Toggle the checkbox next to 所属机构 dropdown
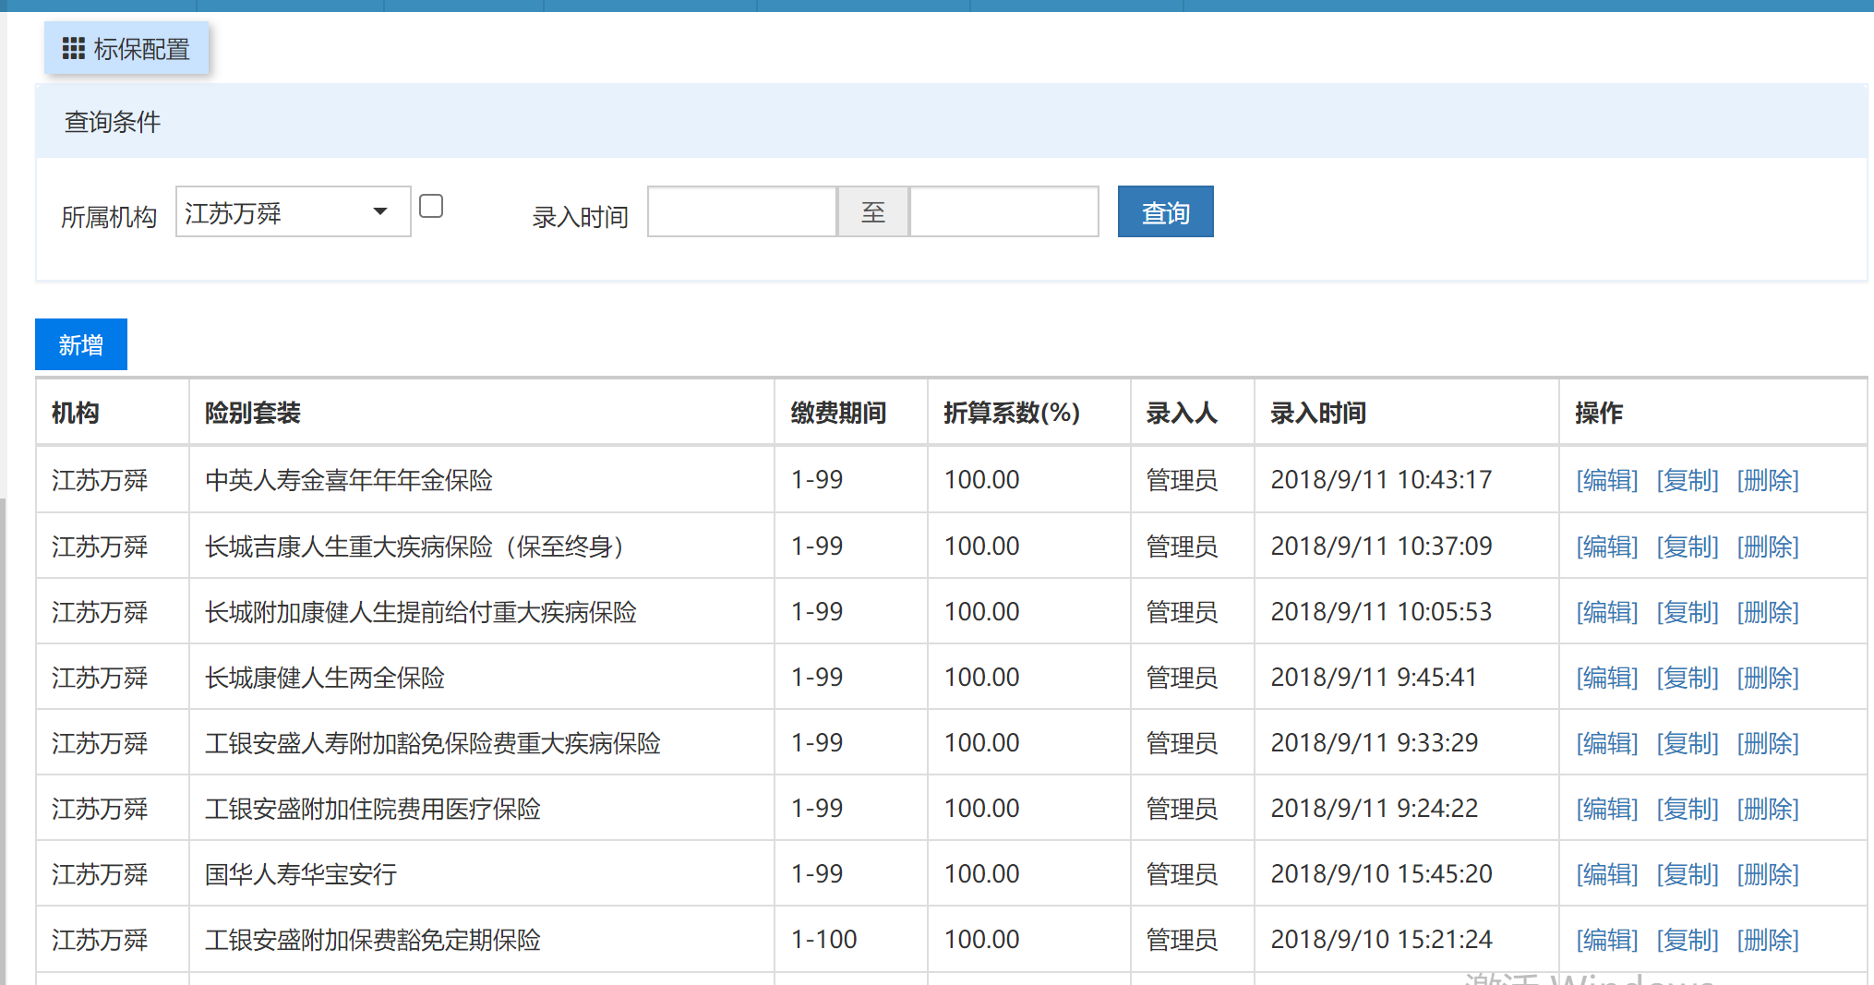The height and width of the screenshot is (985, 1874). coord(431,206)
